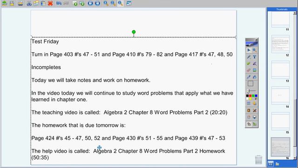Open page 15 thumbnail

coord(280,121)
